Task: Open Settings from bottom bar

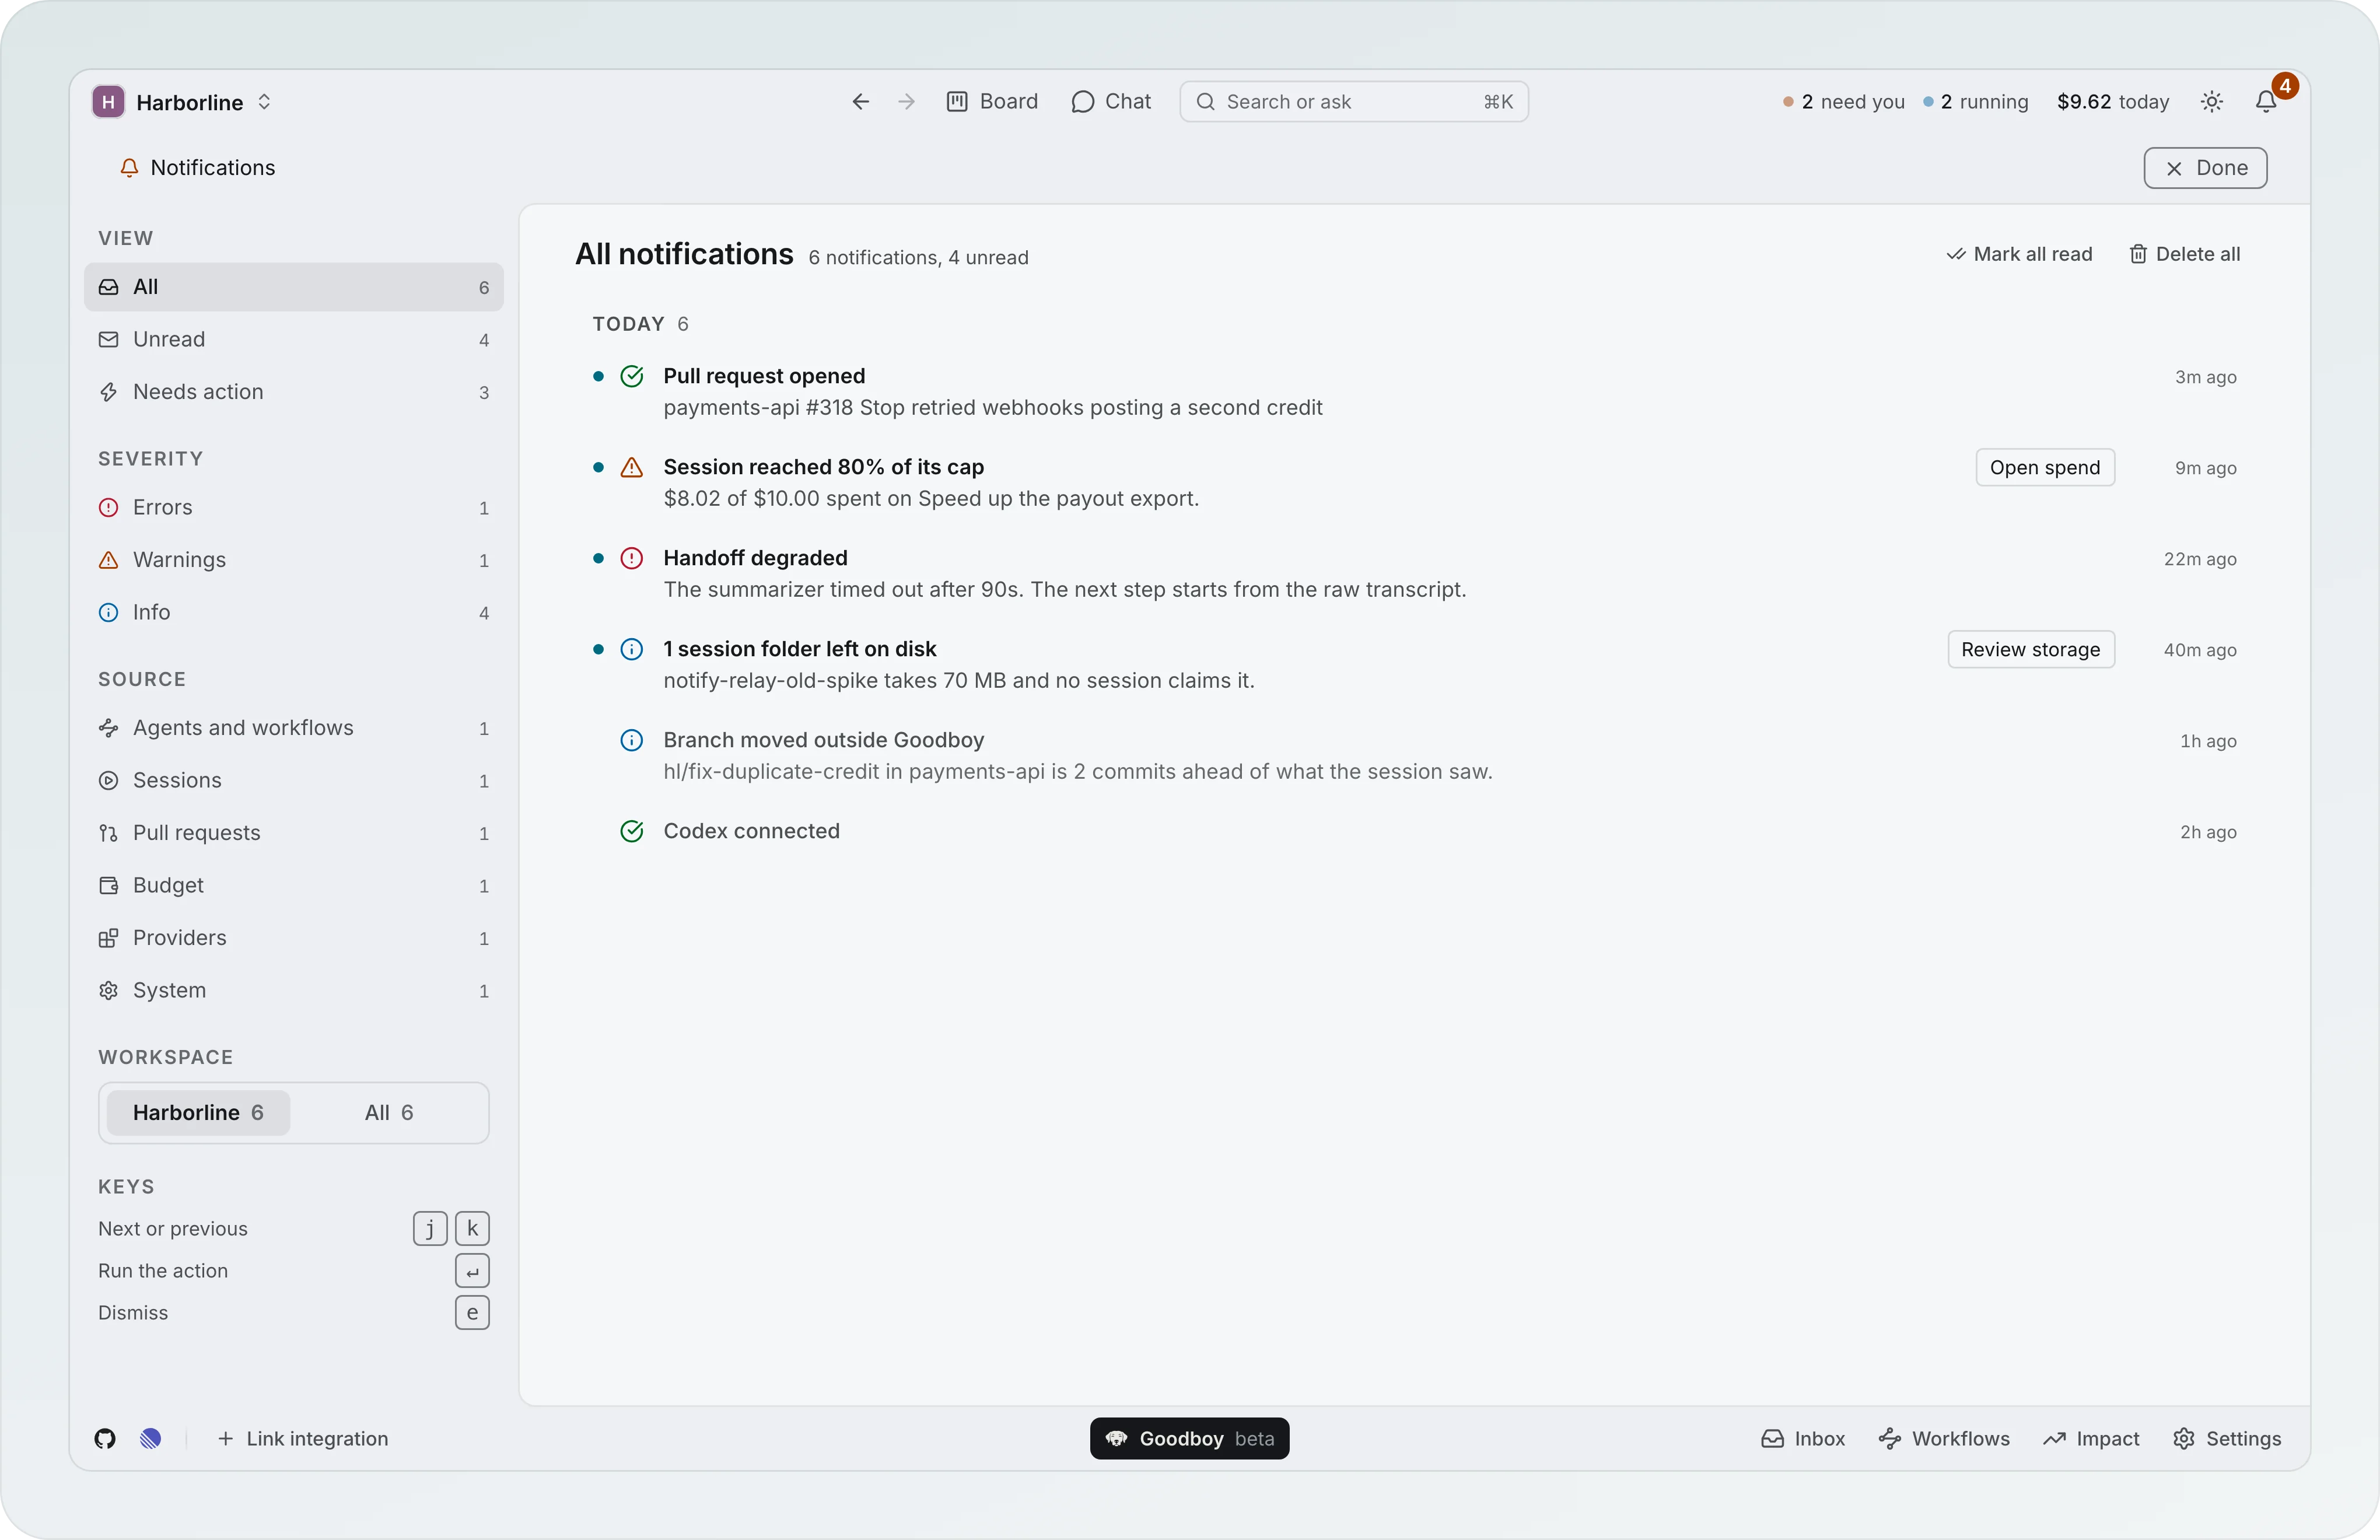Action: coord(2227,1439)
